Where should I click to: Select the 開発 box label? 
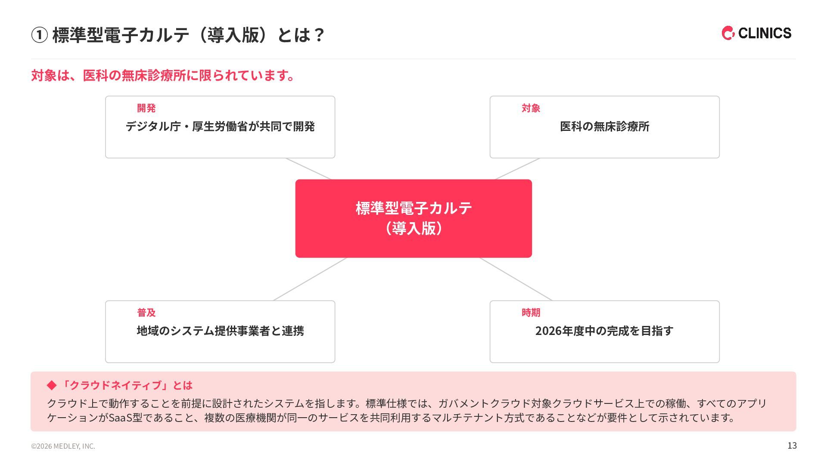146,108
